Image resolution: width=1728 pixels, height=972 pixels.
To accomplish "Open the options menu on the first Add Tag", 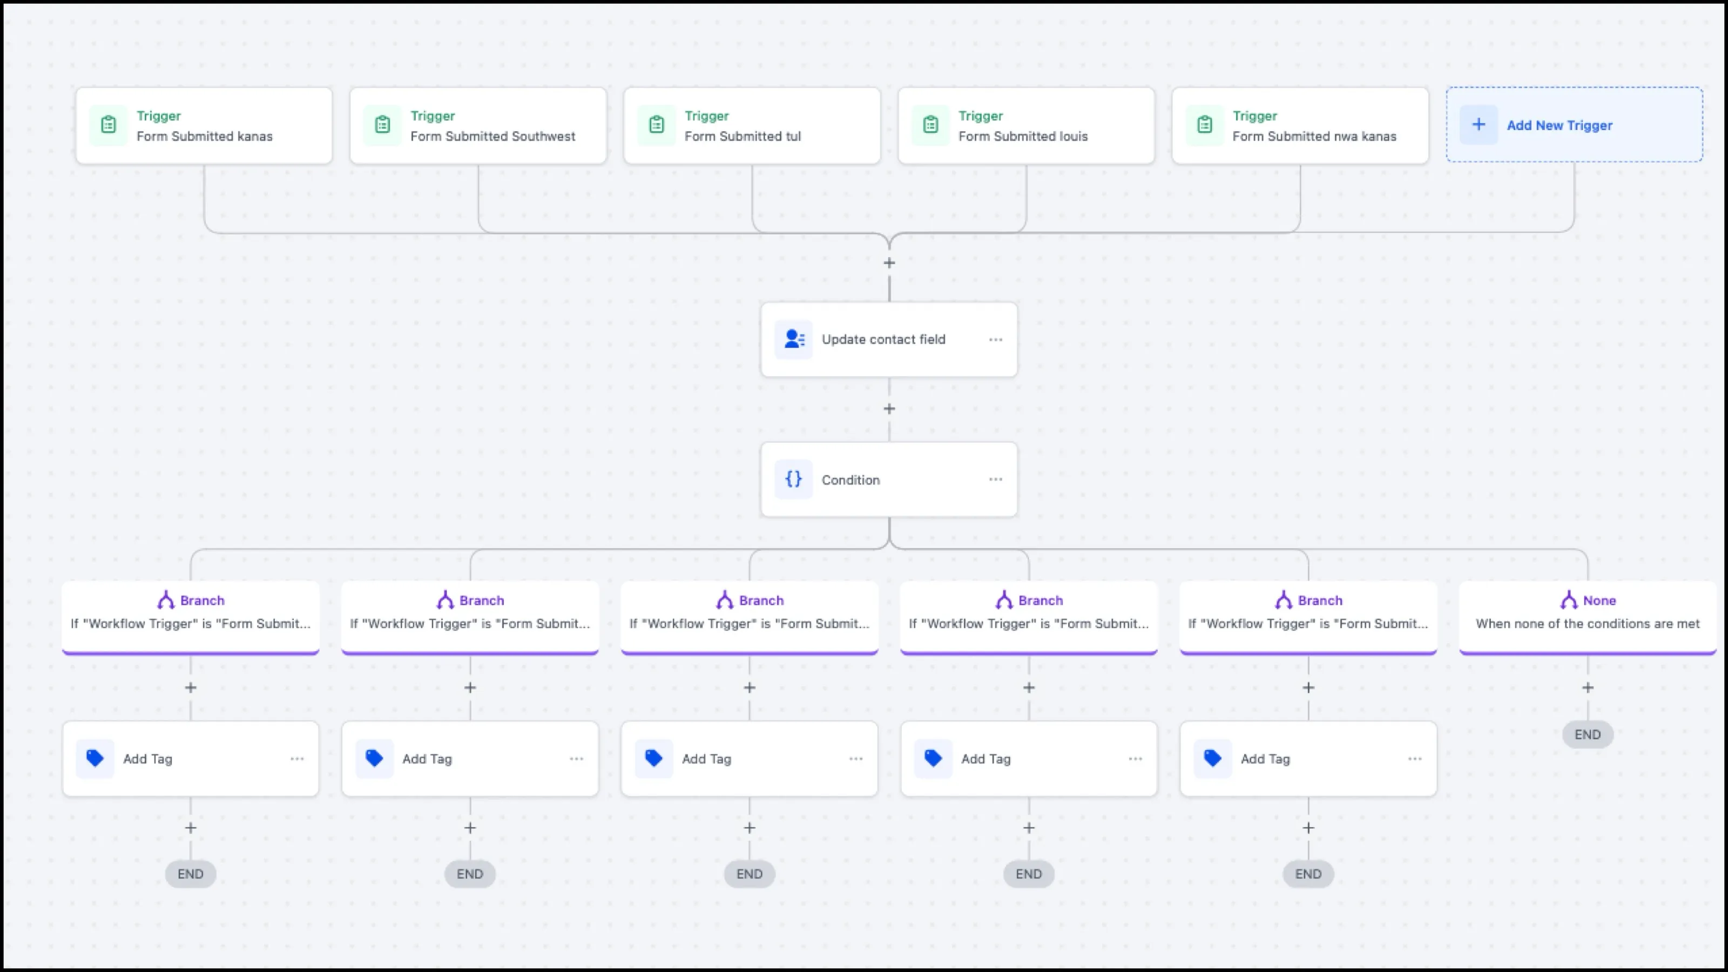I will [297, 759].
